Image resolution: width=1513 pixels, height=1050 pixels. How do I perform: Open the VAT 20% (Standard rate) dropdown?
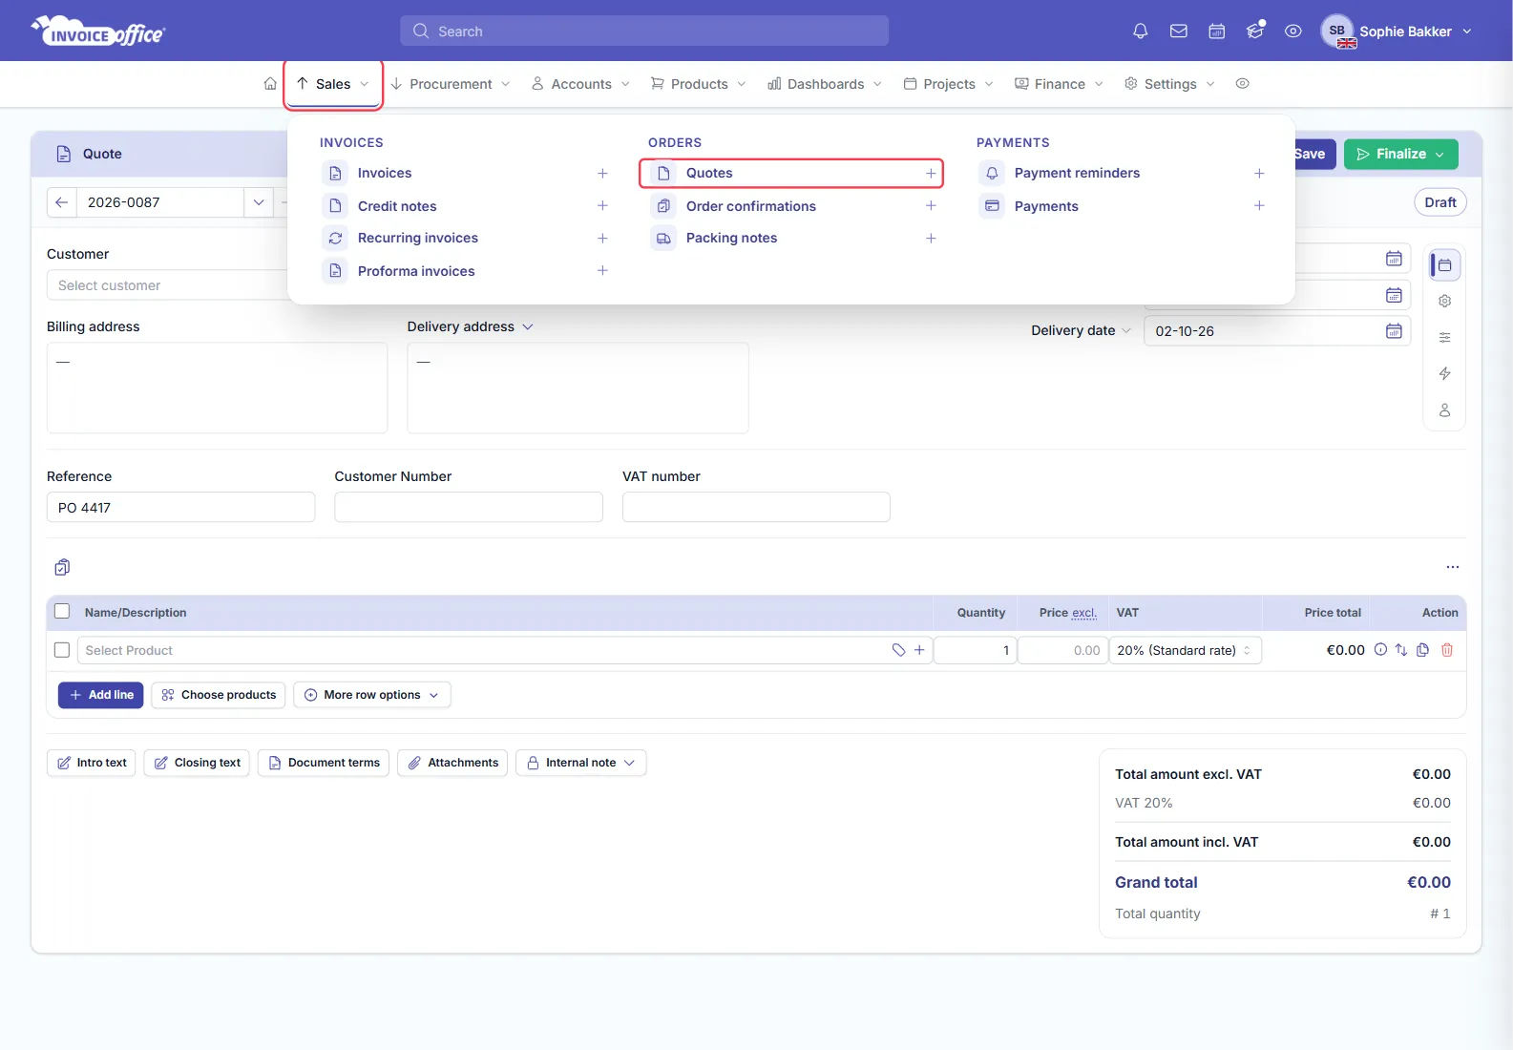click(x=1185, y=650)
